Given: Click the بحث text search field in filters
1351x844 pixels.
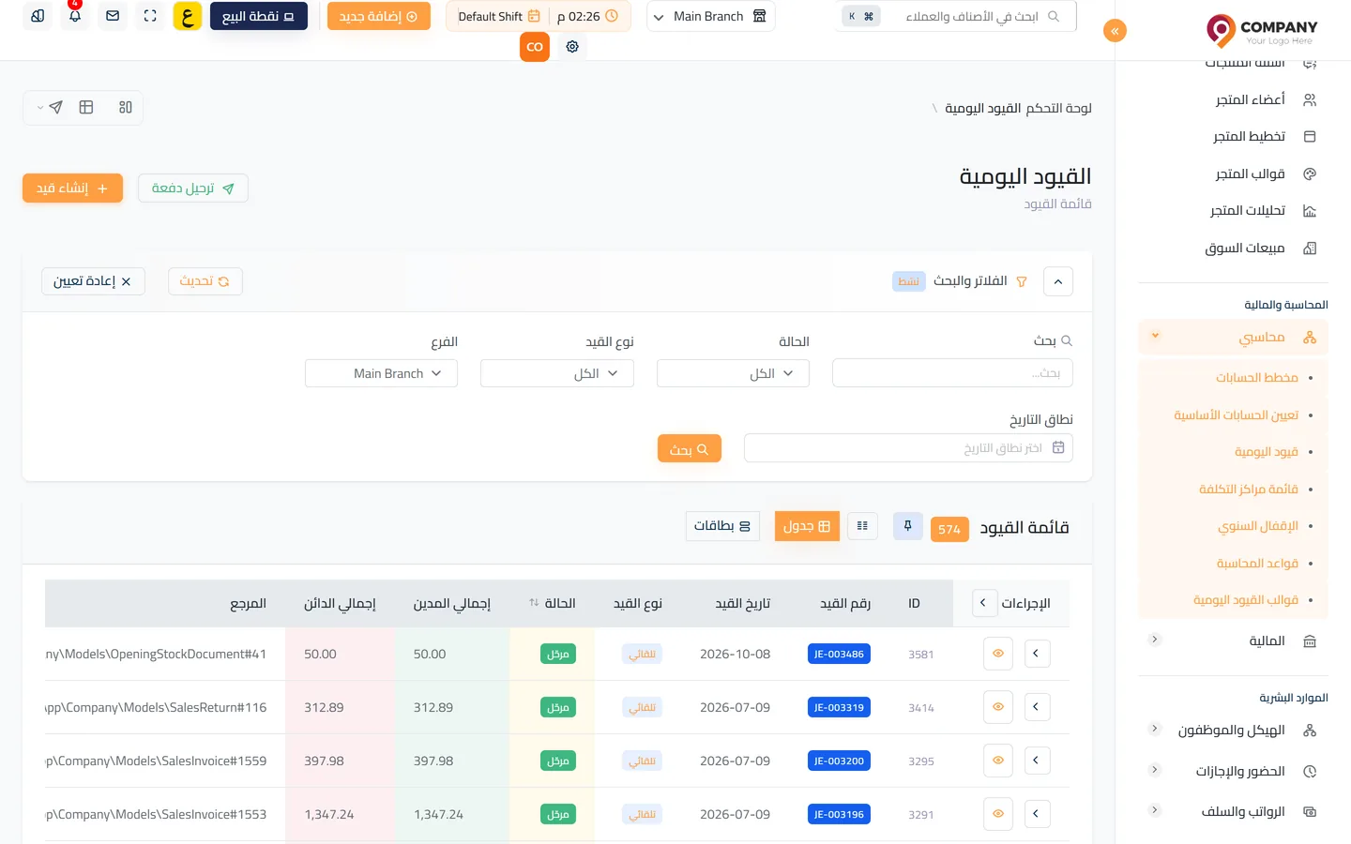Looking at the screenshot, I should coord(952,373).
